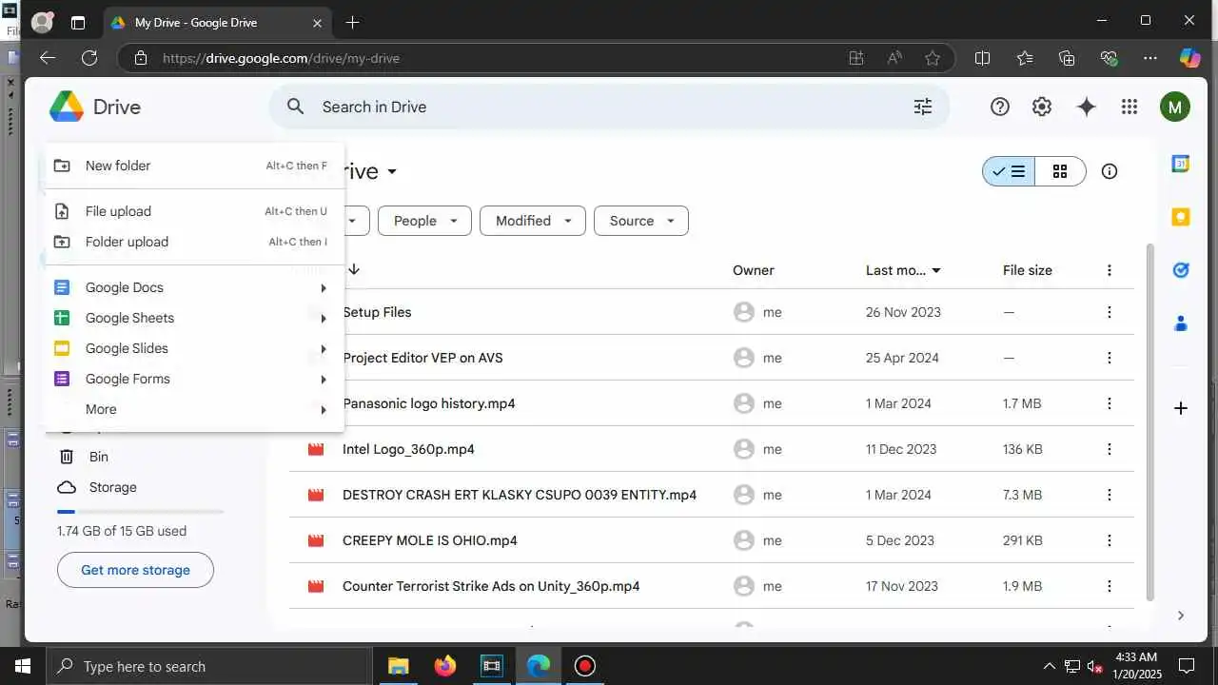Select Google Docs menu entry
The width and height of the screenshot is (1218, 685).
[x=194, y=287]
